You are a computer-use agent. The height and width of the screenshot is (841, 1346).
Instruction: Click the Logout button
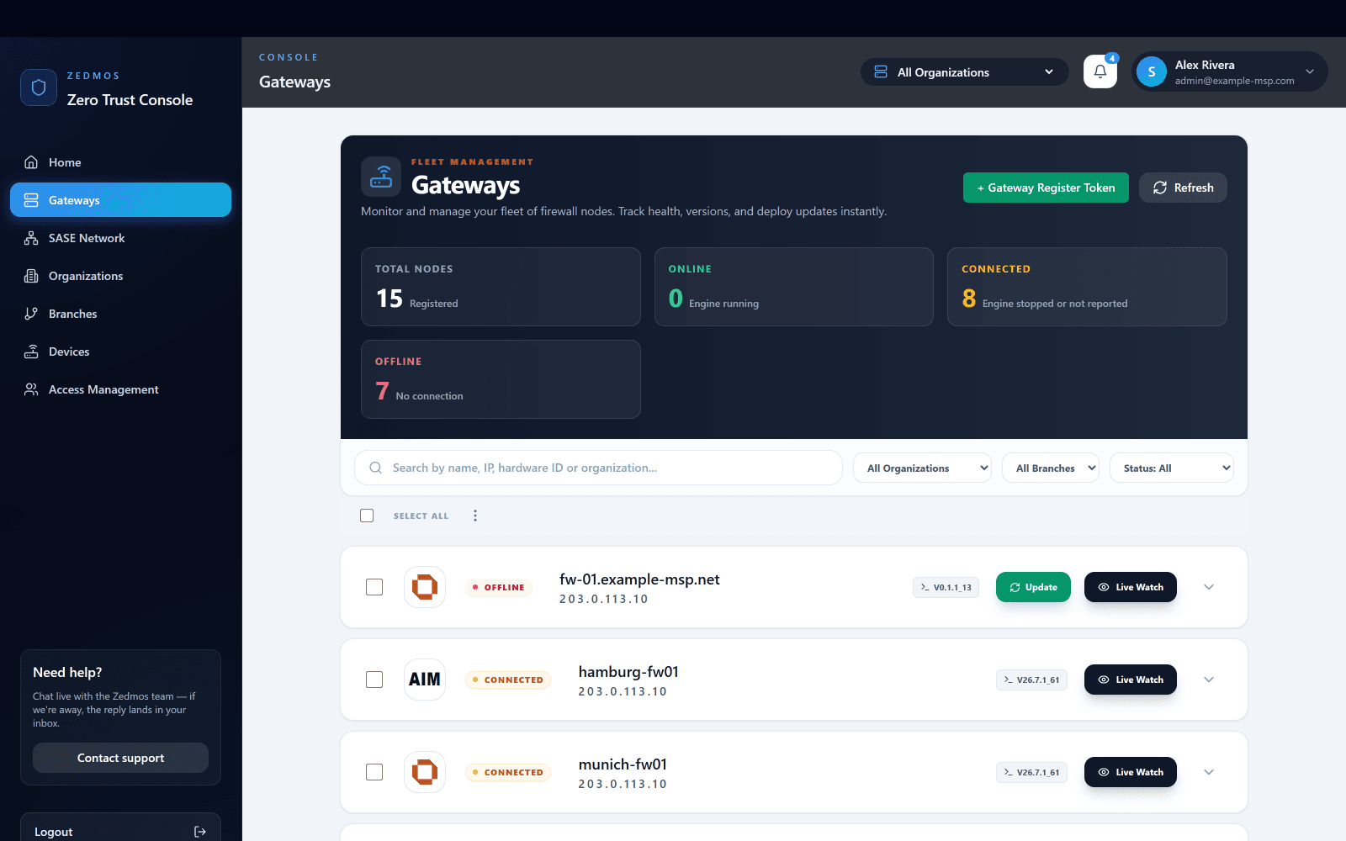click(x=120, y=829)
